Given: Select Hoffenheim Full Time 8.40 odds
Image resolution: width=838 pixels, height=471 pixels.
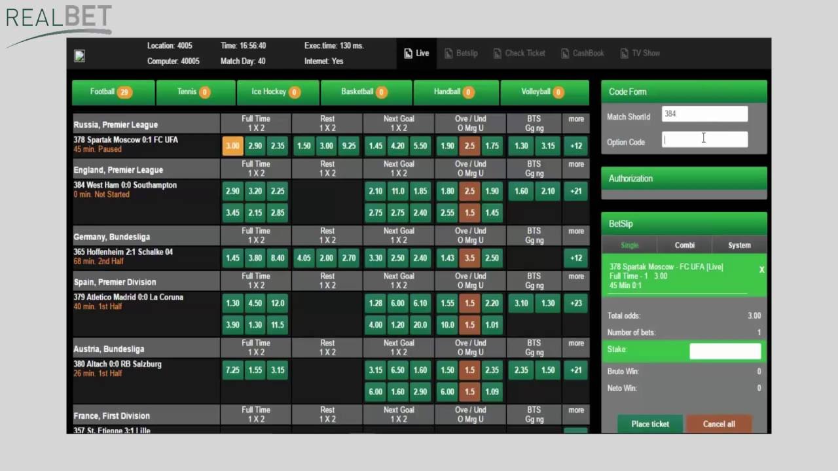Looking at the screenshot, I should click(278, 258).
